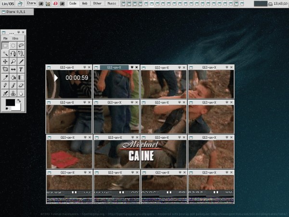
Task: Activate the Fuzzy Select magic wand
Action: pos(5,54)
